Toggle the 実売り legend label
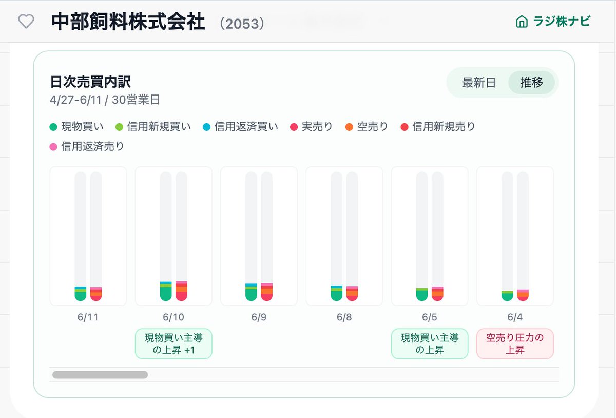This screenshot has height=418, width=616. click(x=317, y=127)
